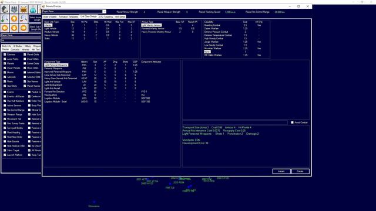Toggle the Planet Orbits checkbox
The height and width of the screenshot is (211, 376).
25,55
